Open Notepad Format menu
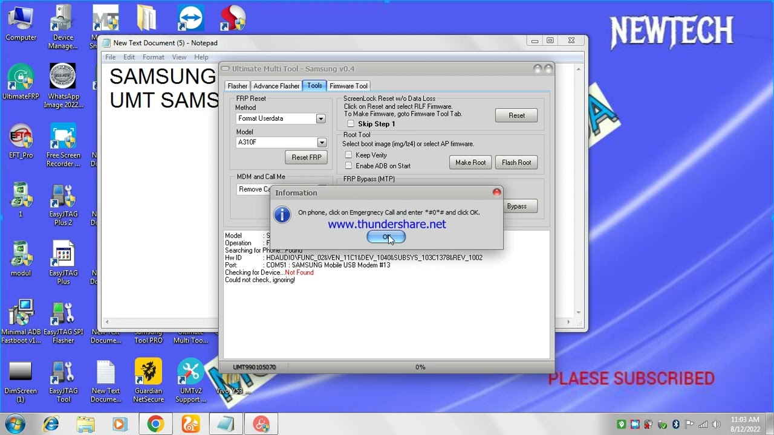Image resolution: width=774 pixels, height=435 pixels. click(x=154, y=57)
